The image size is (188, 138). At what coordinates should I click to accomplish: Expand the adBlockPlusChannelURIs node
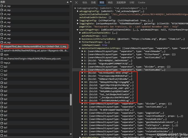pyautogui.click(x=80, y=33)
